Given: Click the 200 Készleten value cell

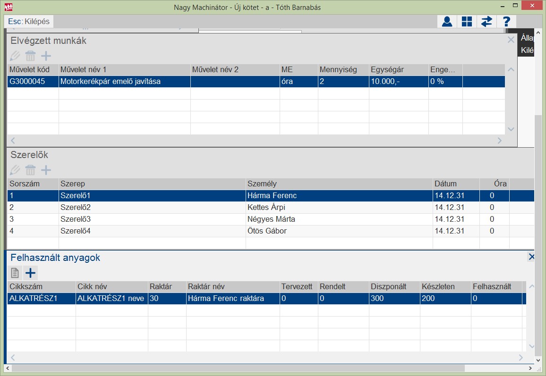Looking at the screenshot, I should 445,299.
